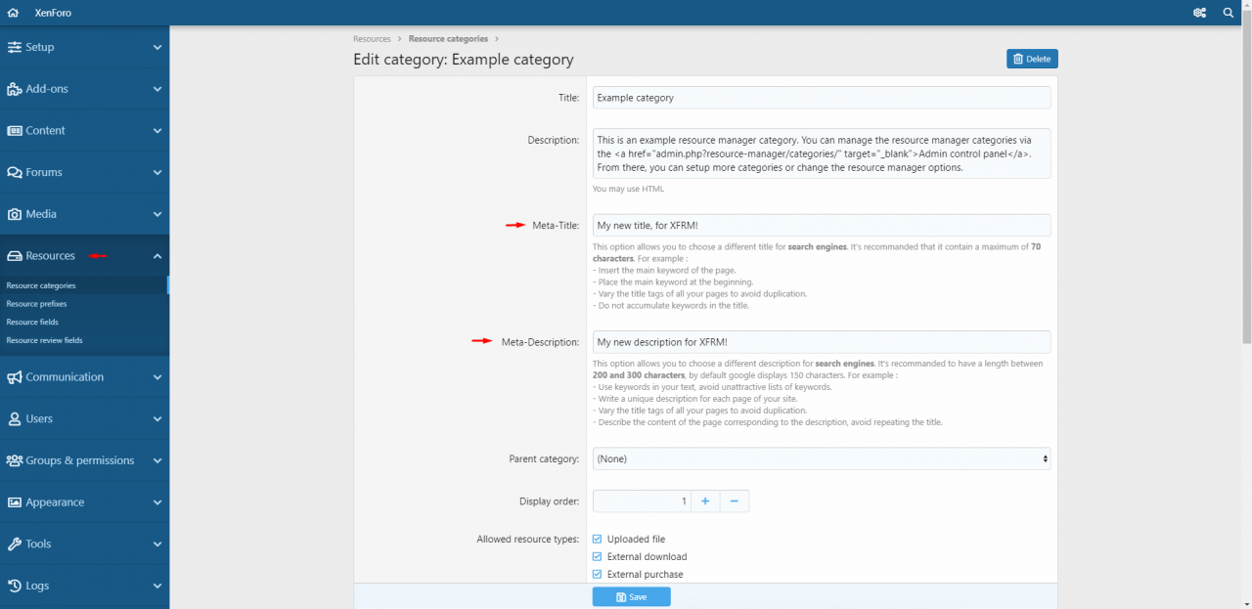This screenshot has height=609, width=1252.
Task: Expand the Forums section chevron
Action: (157, 172)
